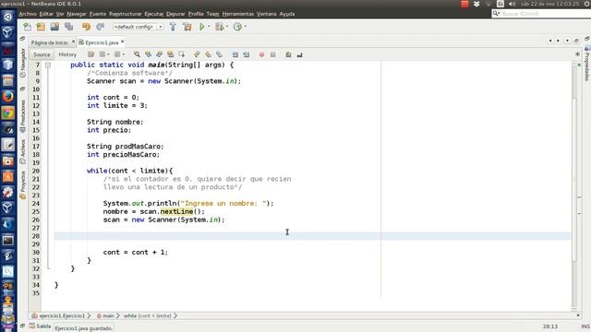Open the Archivos side panel
This screenshot has width=591, height=332.
[23, 151]
